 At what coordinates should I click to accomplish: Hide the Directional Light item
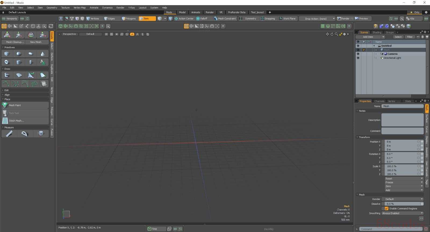[358, 58]
